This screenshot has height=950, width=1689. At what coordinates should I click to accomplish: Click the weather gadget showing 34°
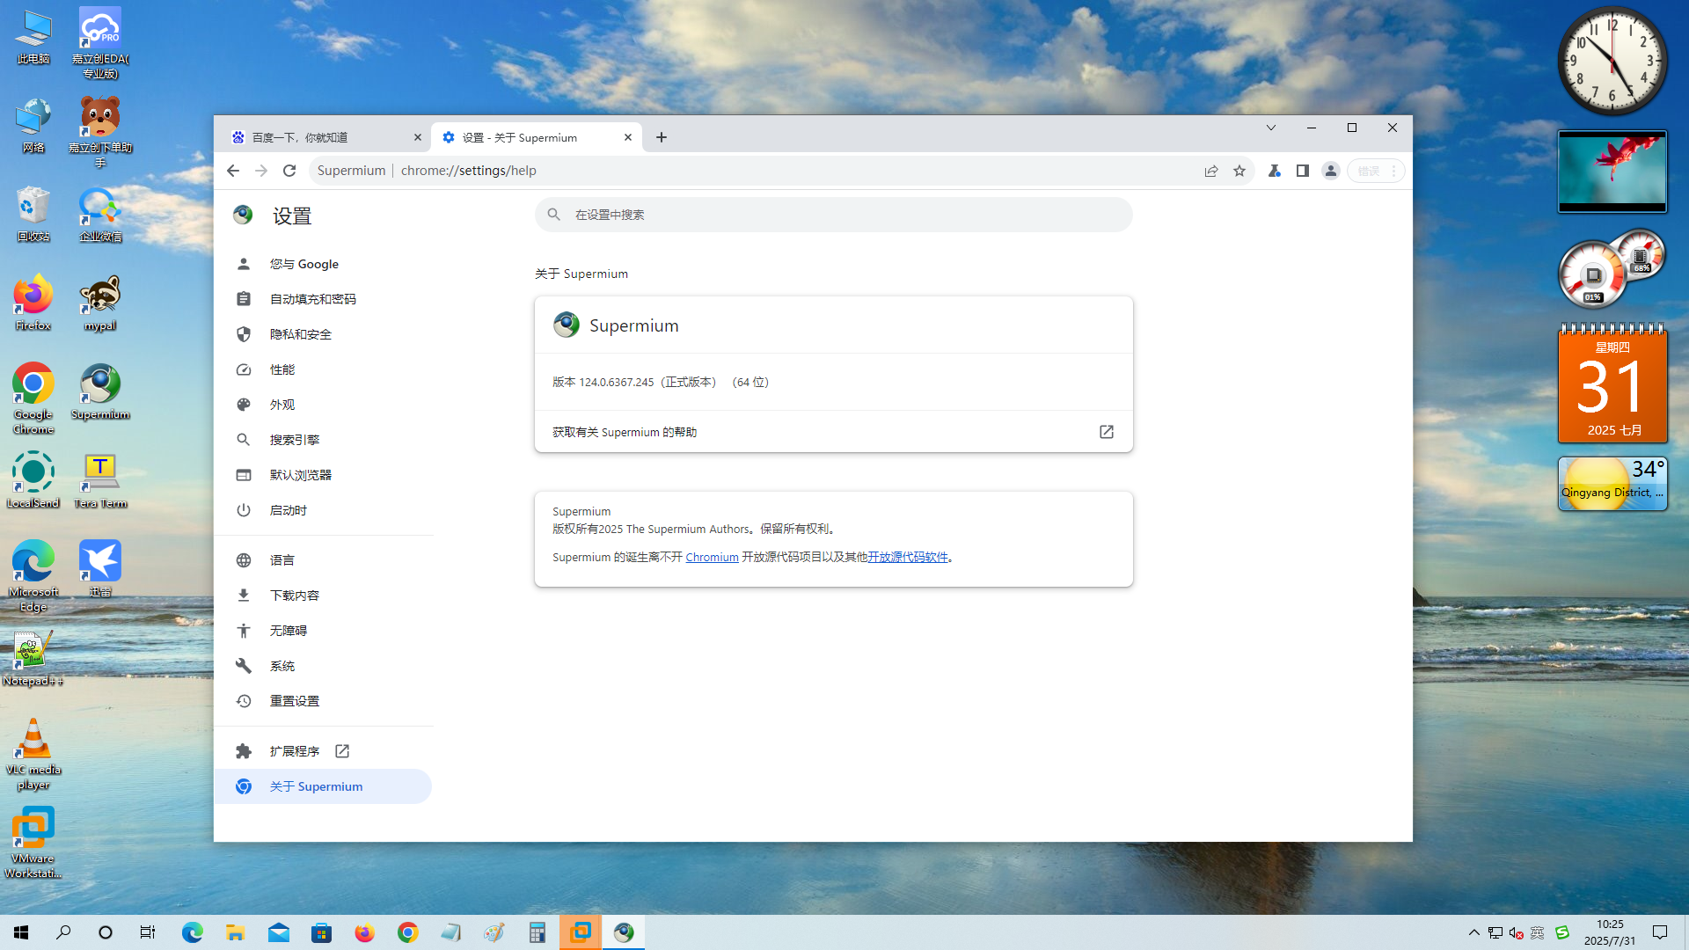point(1612,483)
